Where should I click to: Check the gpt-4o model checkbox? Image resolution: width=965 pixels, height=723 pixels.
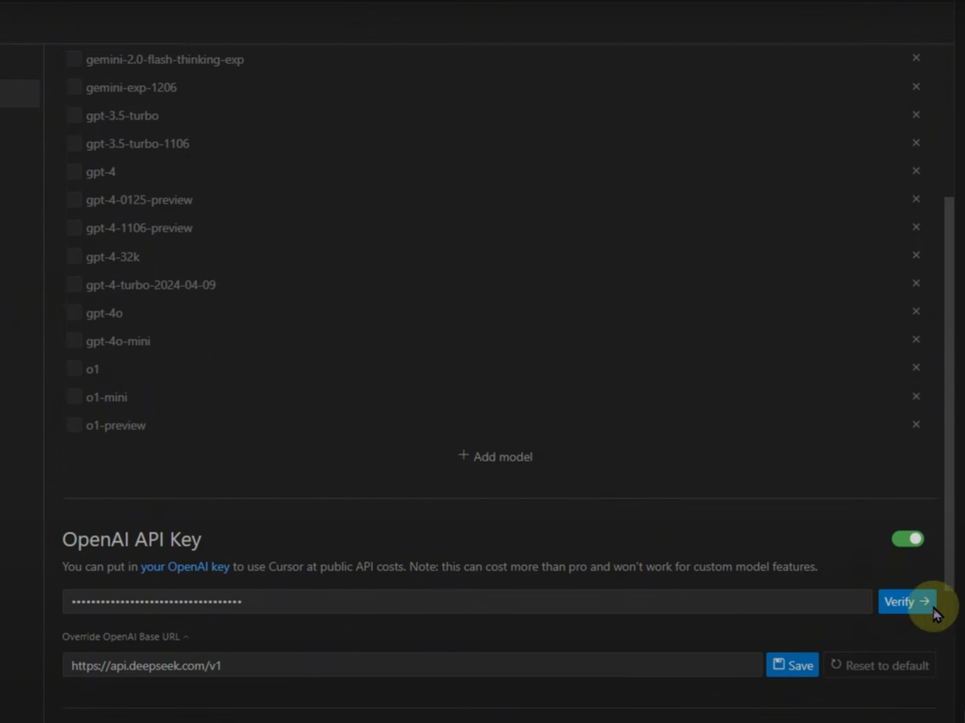click(74, 312)
